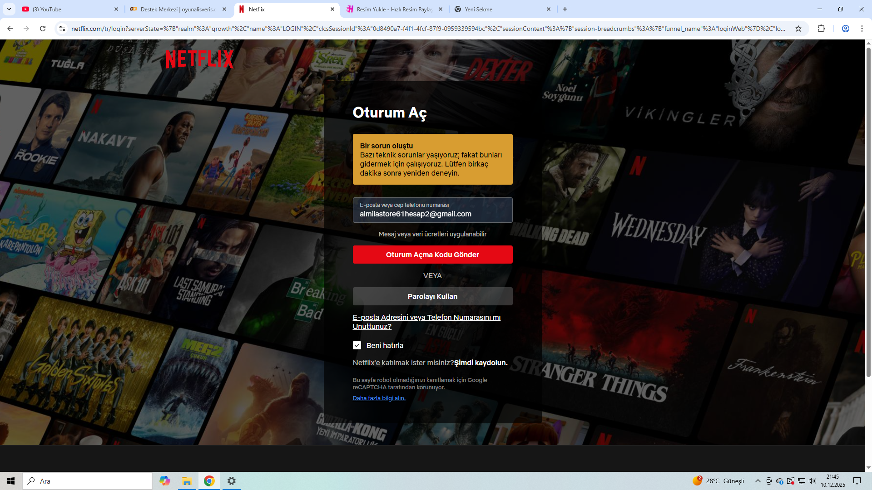
Task: Click the Şimdi kaydolun sign-up link
Action: coord(481,363)
